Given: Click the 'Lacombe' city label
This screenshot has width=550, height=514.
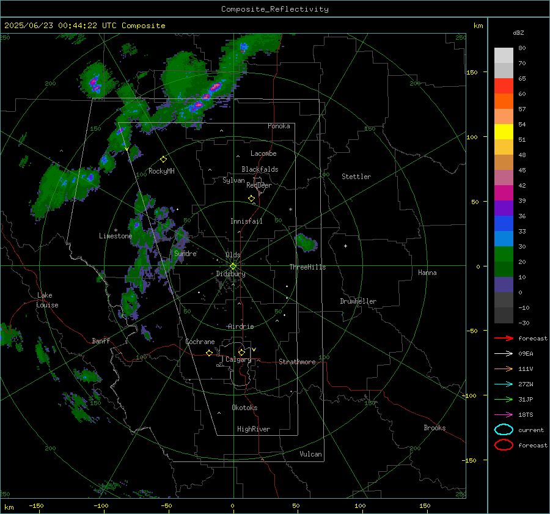Looking at the screenshot, I should 263,153.
